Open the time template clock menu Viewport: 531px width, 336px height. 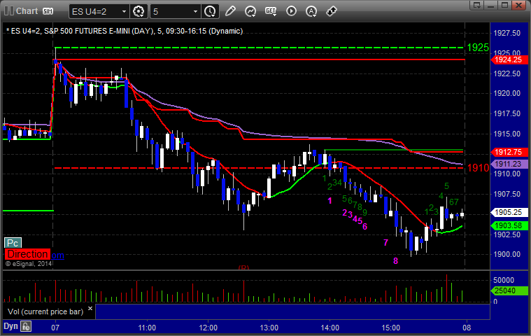[210, 11]
